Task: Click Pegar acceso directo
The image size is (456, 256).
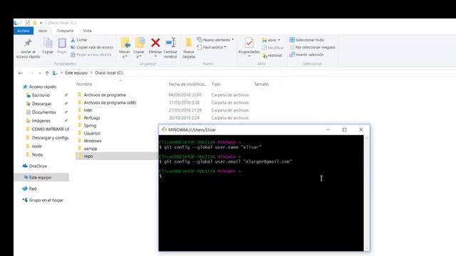Action: click(91, 55)
